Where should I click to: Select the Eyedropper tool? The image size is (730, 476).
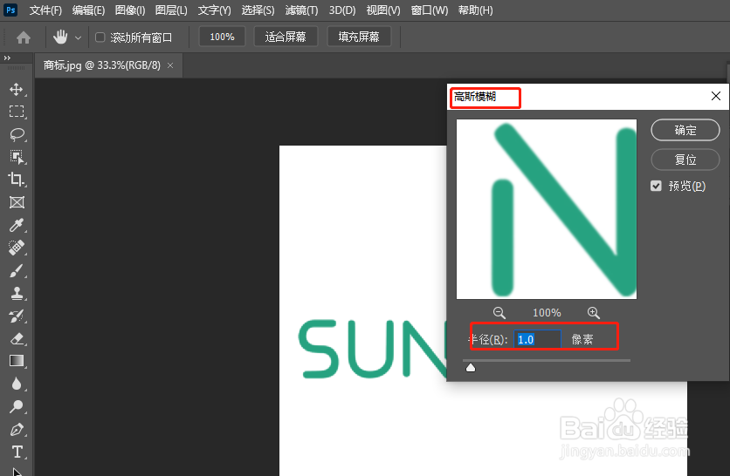(17, 225)
